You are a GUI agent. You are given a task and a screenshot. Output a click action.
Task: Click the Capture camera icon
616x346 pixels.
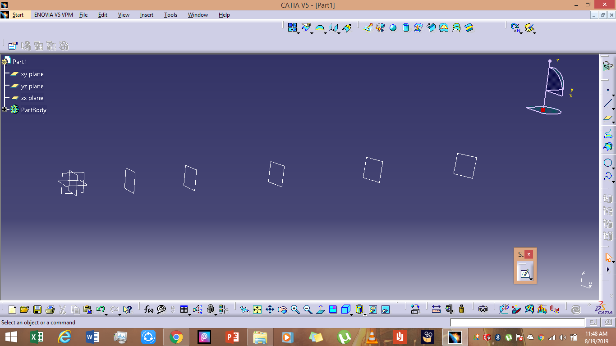[x=483, y=310]
